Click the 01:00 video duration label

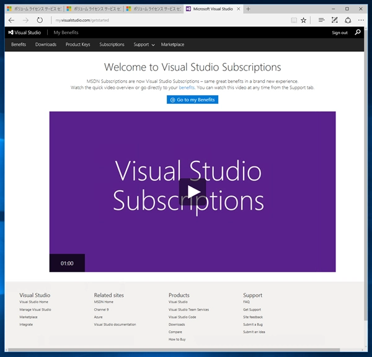point(67,263)
